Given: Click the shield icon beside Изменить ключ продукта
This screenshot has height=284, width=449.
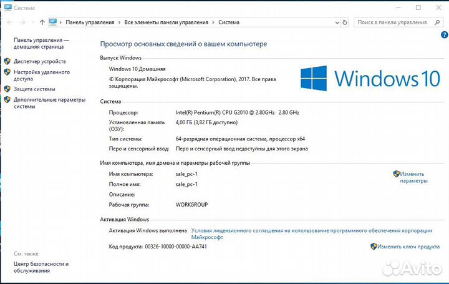Looking at the screenshot, I should (374, 246).
